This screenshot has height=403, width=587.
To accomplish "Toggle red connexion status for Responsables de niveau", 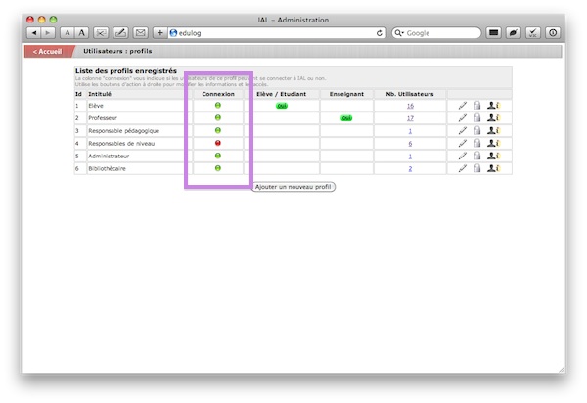I will click(218, 143).
